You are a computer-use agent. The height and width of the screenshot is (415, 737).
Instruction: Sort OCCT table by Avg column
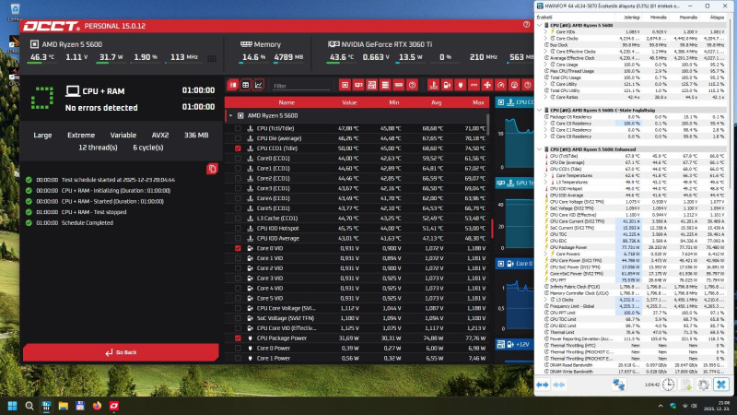point(436,102)
